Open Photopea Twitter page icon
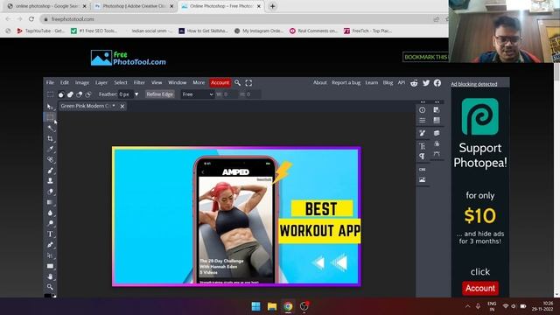This screenshot has height=315, width=560. tap(426, 83)
